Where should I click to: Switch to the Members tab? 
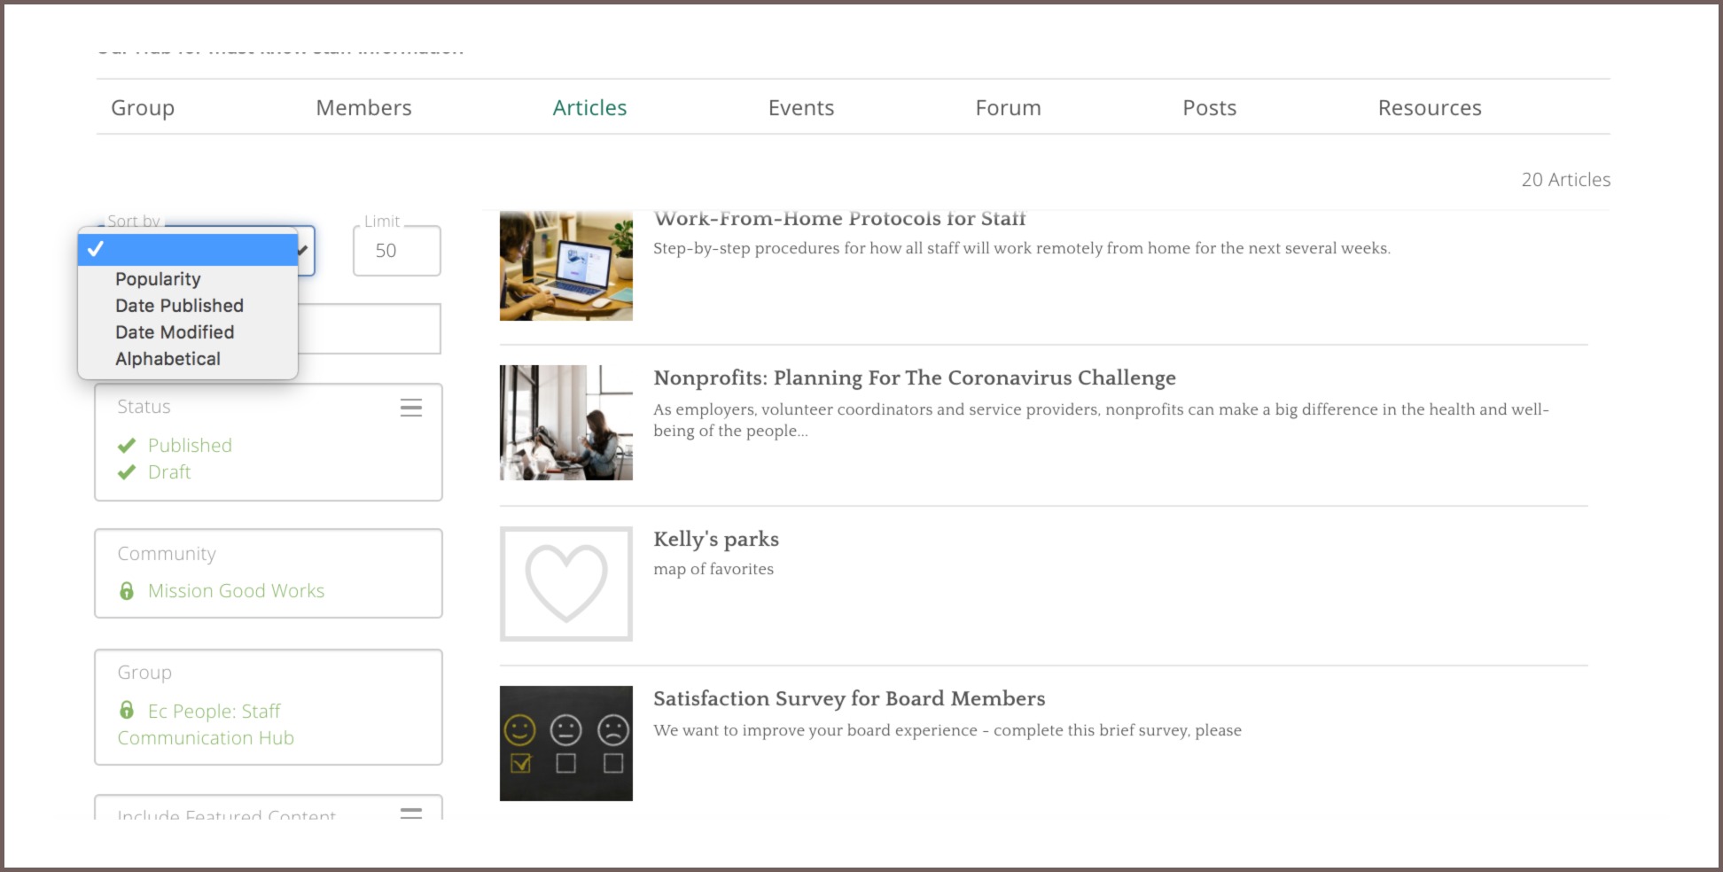pyautogui.click(x=363, y=108)
